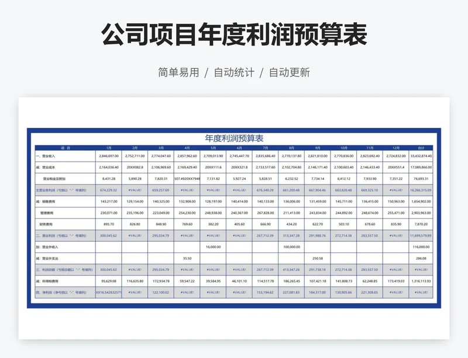Click cell with value 16,000.00
The height and width of the screenshot is (358, 468).
(213, 247)
